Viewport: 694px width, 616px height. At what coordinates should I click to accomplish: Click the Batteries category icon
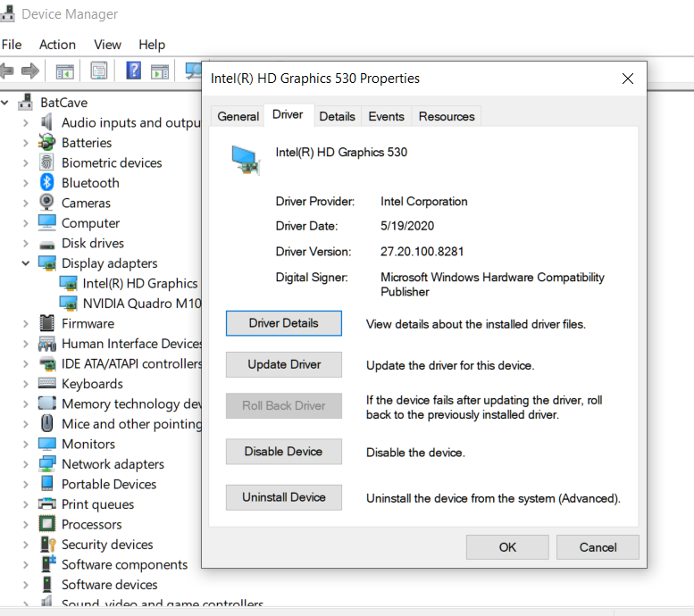[47, 143]
